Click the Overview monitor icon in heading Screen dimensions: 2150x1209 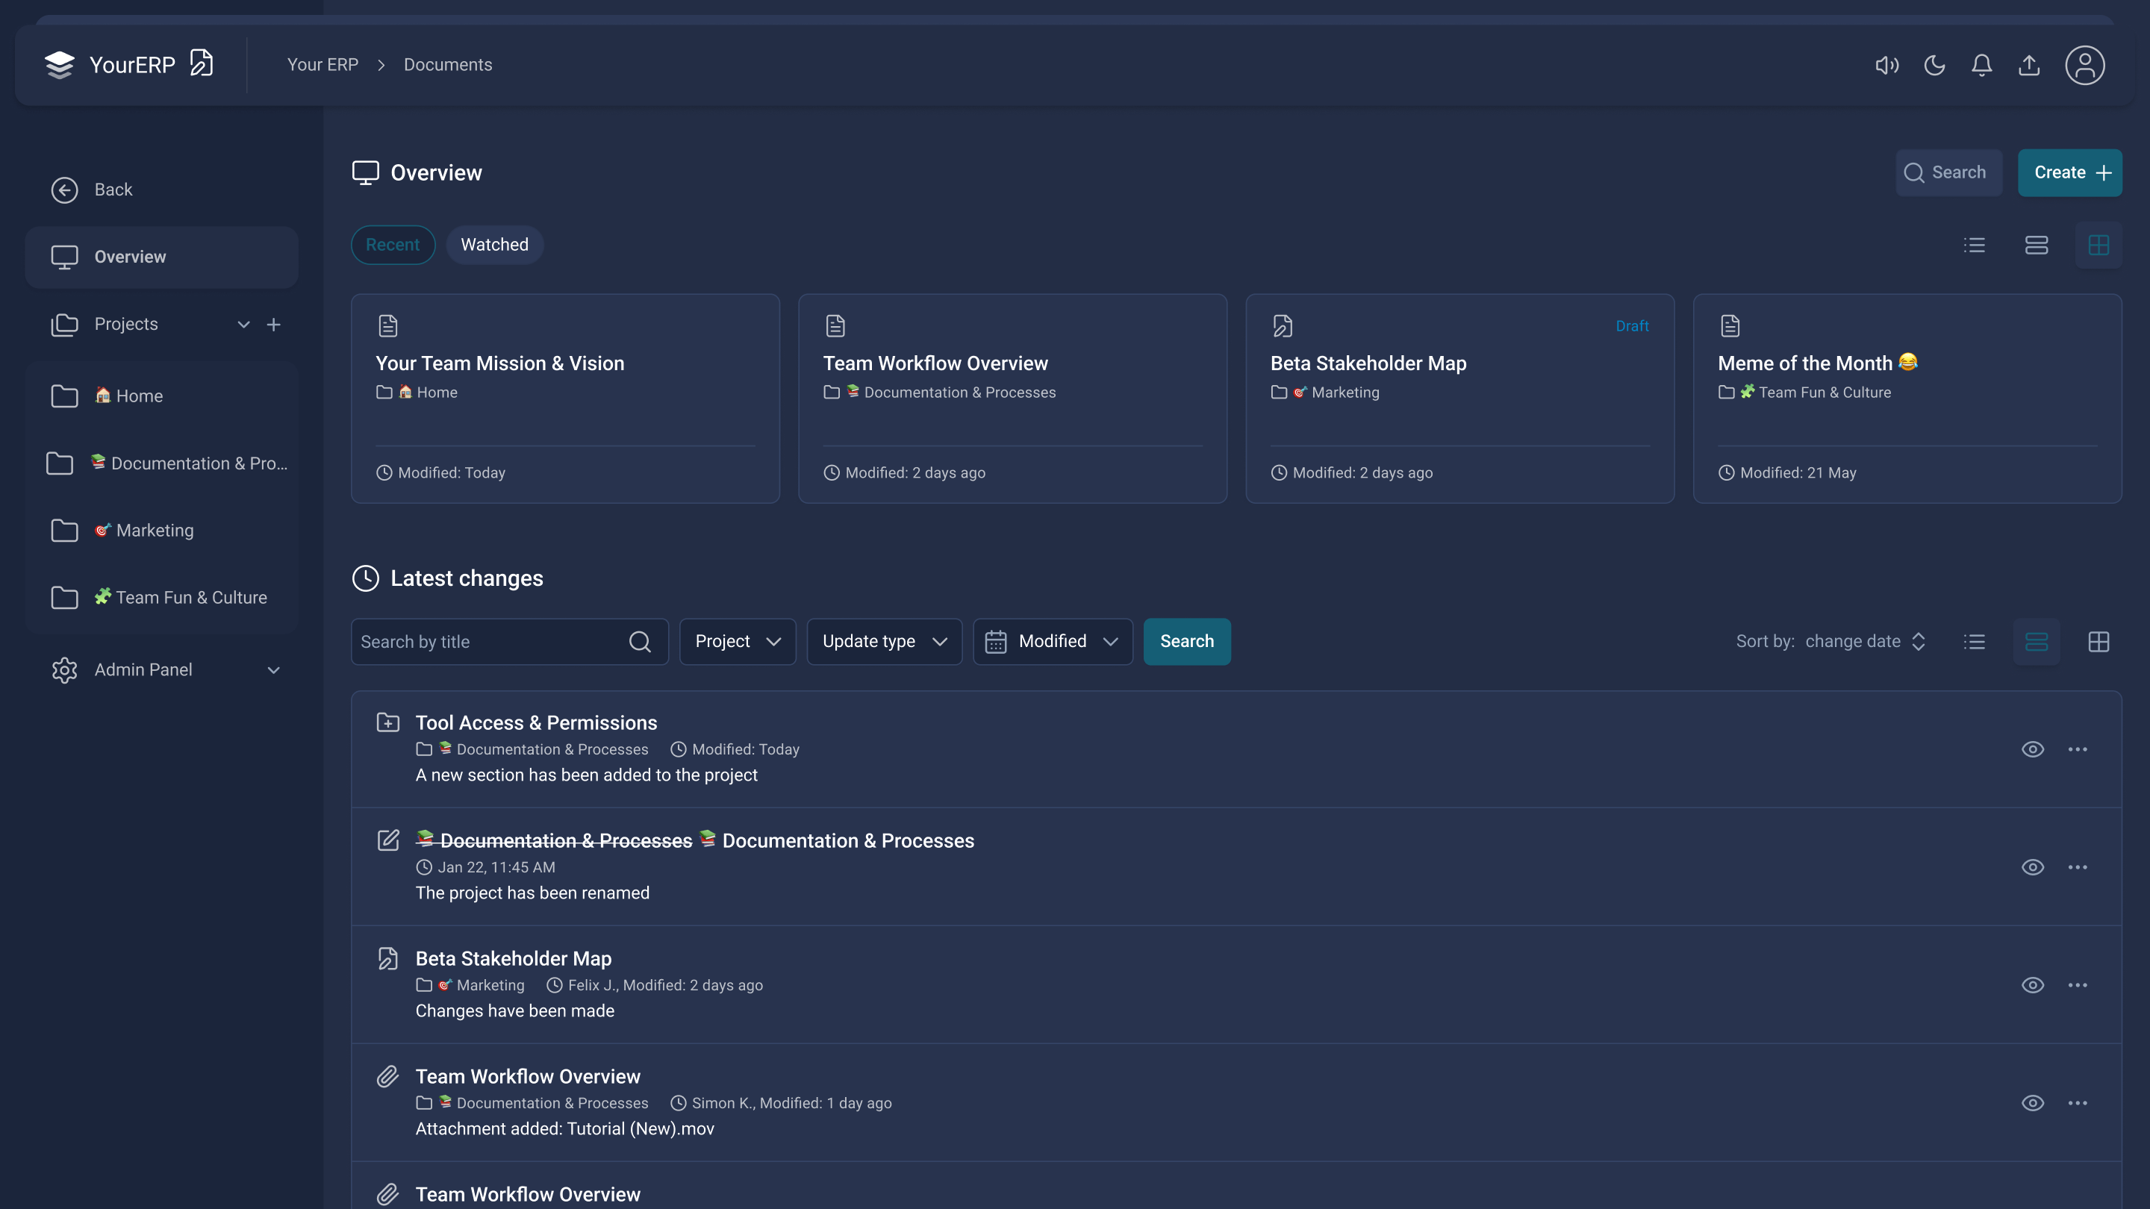(366, 172)
